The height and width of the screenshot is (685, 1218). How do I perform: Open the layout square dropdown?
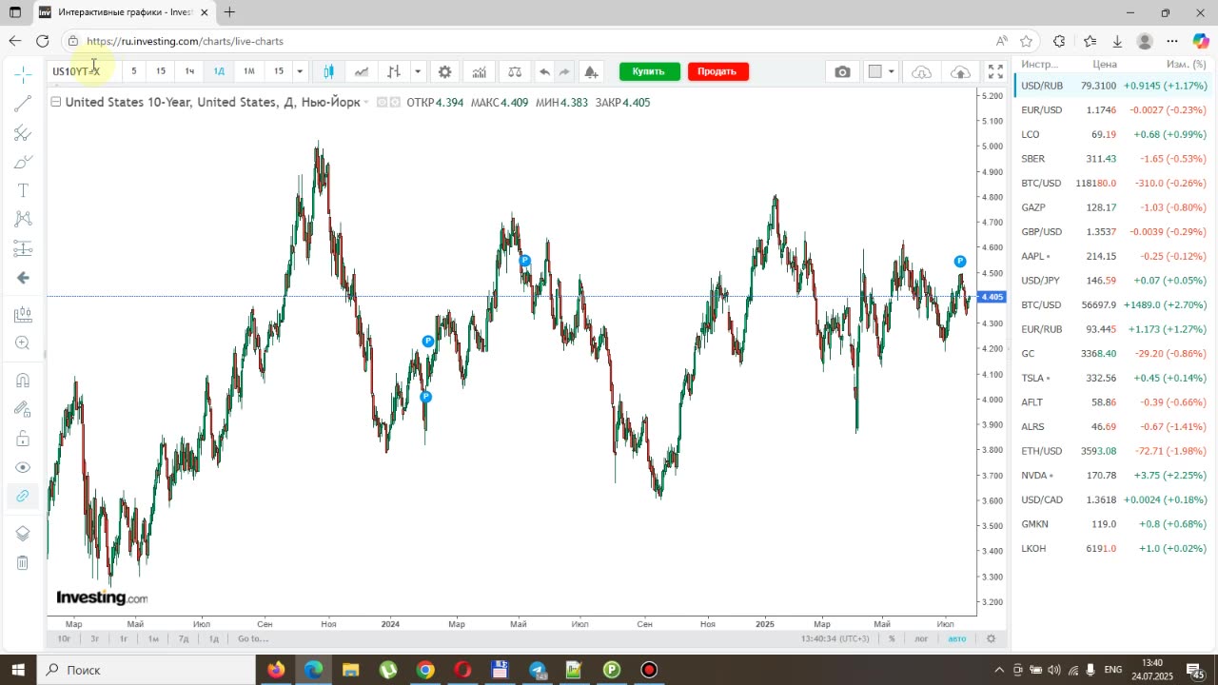[881, 71]
